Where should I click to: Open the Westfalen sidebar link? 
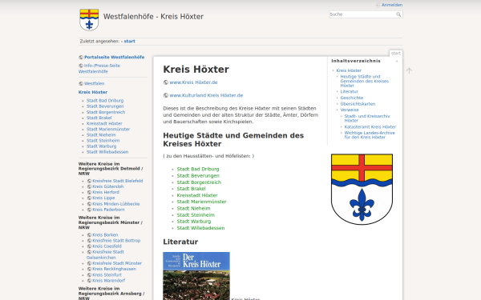click(x=94, y=83)
